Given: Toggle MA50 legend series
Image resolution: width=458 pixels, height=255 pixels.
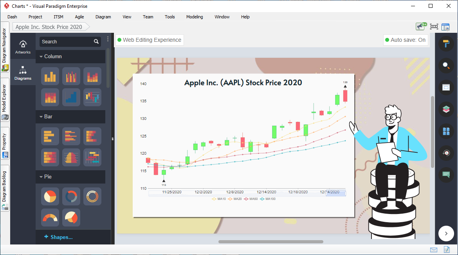Looking at the screenshot, I should click(251, 199).
